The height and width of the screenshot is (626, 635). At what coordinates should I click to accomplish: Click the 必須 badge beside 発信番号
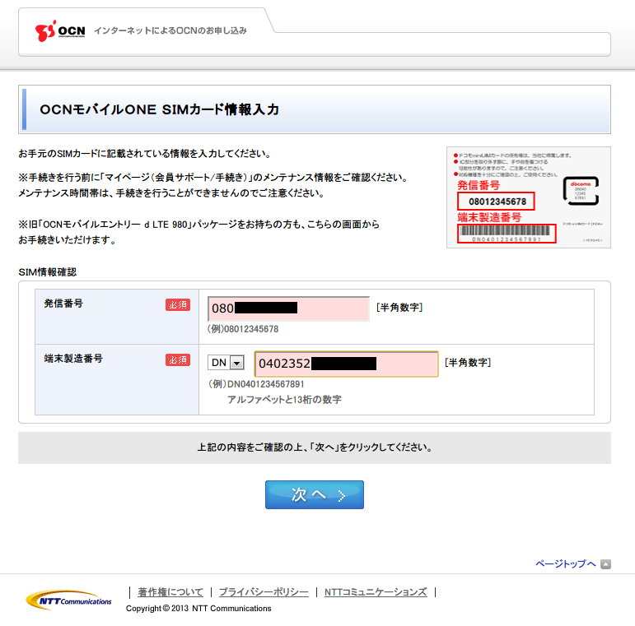pos(178,305)
